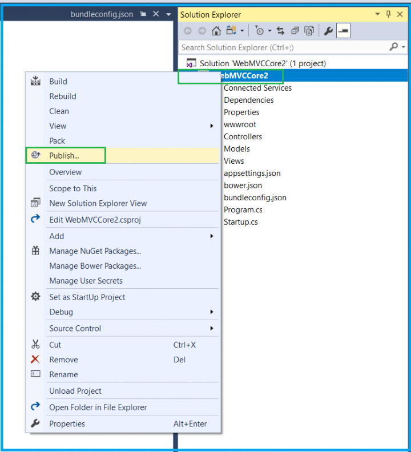This screenshot has height=452, width=411.
Task: Click Set as StartUp Project
Action: coord(87,297)
